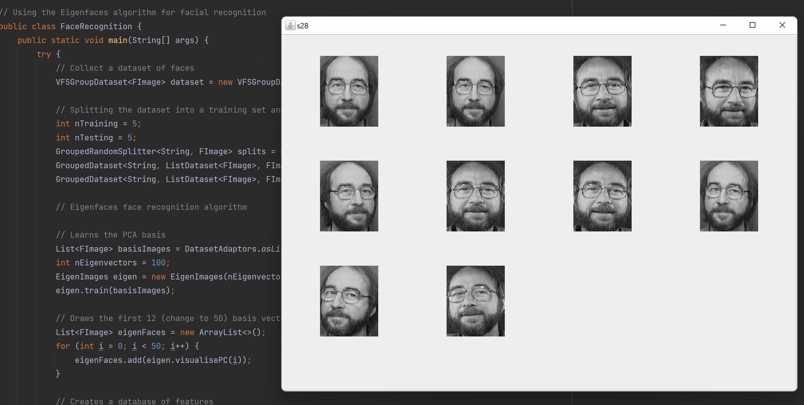Select the second face image in top row
Viewport: 804px width, 405px height.
pos(475,91)
